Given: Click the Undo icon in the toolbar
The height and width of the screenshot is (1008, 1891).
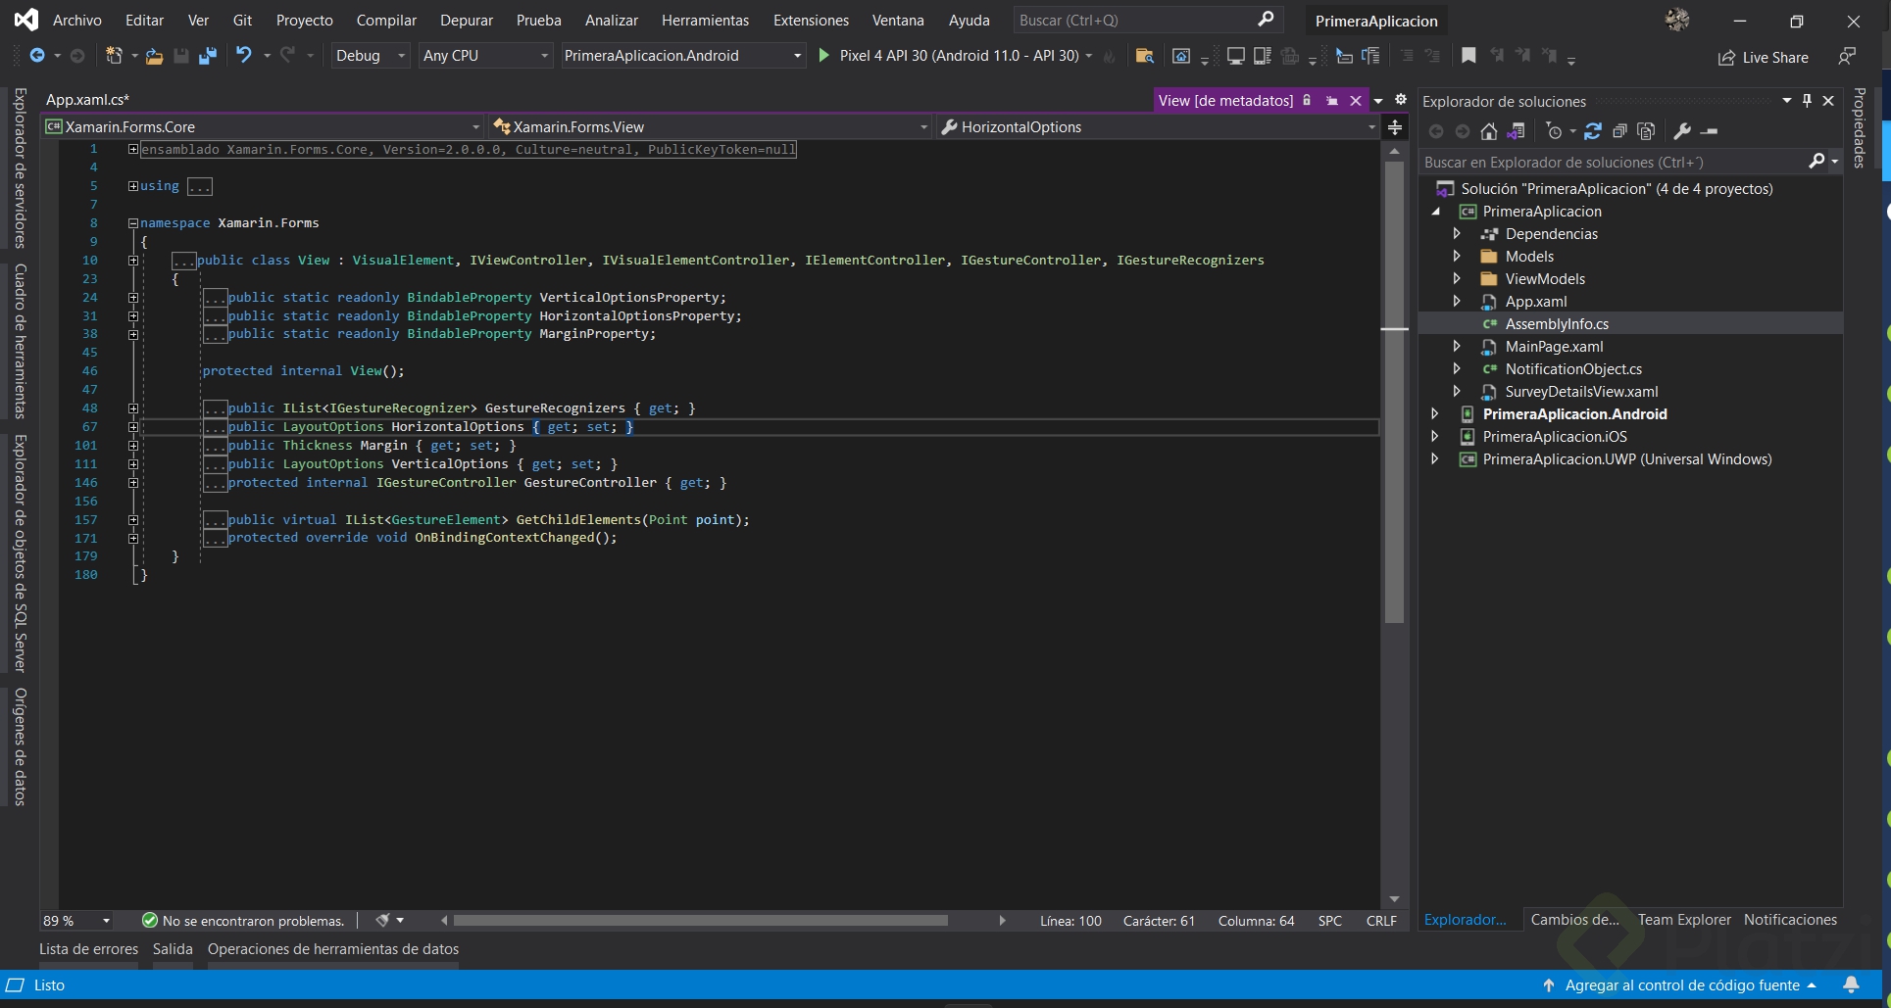Looking at the screenshot, I should click(x=243, y=56).
